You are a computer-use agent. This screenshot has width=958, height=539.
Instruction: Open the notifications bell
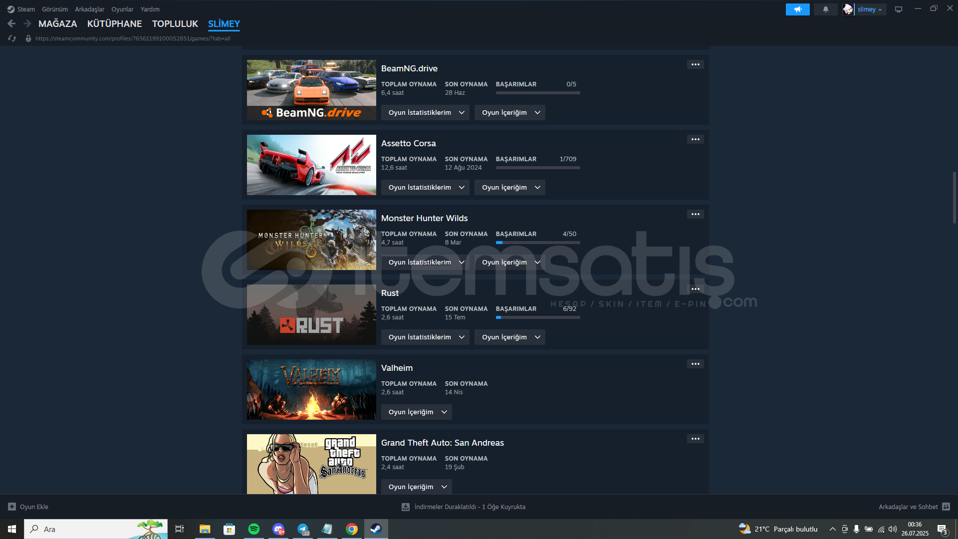point(825,9)
